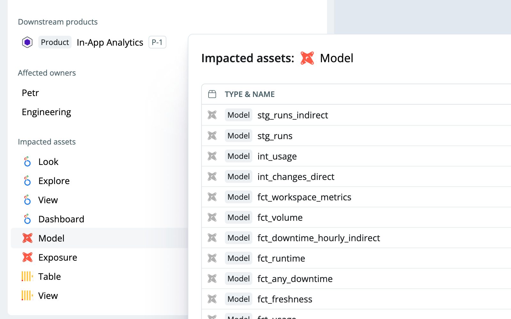The height and width of the screenshot is (319, 511).
Task: Toggle the Exposure asset filter
Action: pos(57,257)
